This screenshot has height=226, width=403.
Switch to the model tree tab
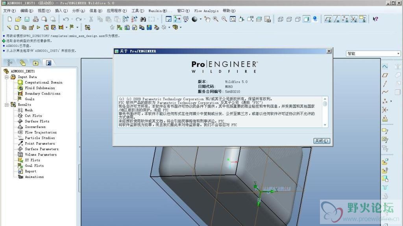(9, 63)
